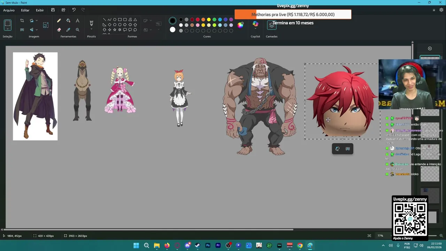Open the Arquivo menu
The image size is (446, 251).
(x=9, y=10)
